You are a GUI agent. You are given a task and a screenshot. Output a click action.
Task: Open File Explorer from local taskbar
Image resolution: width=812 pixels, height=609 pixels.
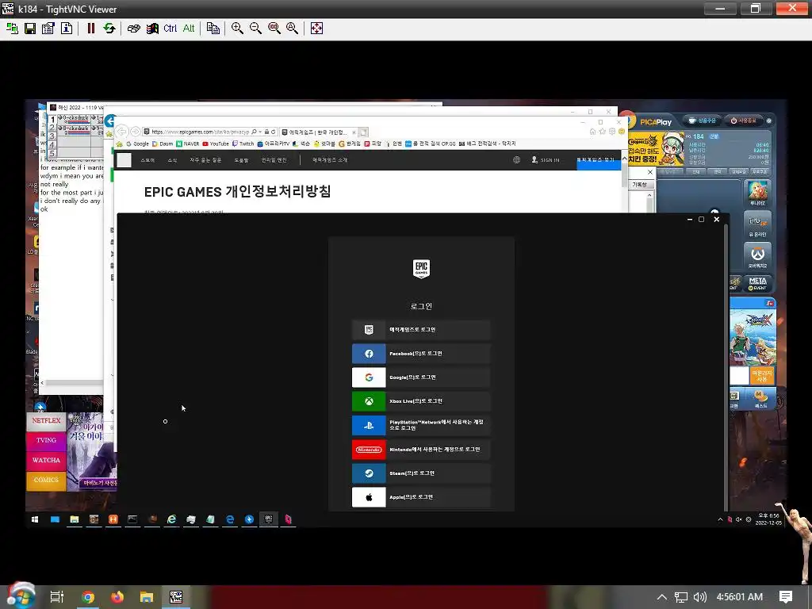(147, 597)
